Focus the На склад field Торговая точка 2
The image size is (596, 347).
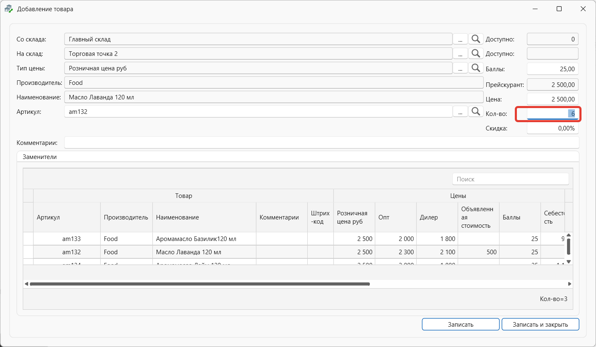258,54
